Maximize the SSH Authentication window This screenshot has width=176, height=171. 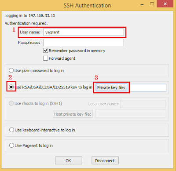[x=152, y=4]
